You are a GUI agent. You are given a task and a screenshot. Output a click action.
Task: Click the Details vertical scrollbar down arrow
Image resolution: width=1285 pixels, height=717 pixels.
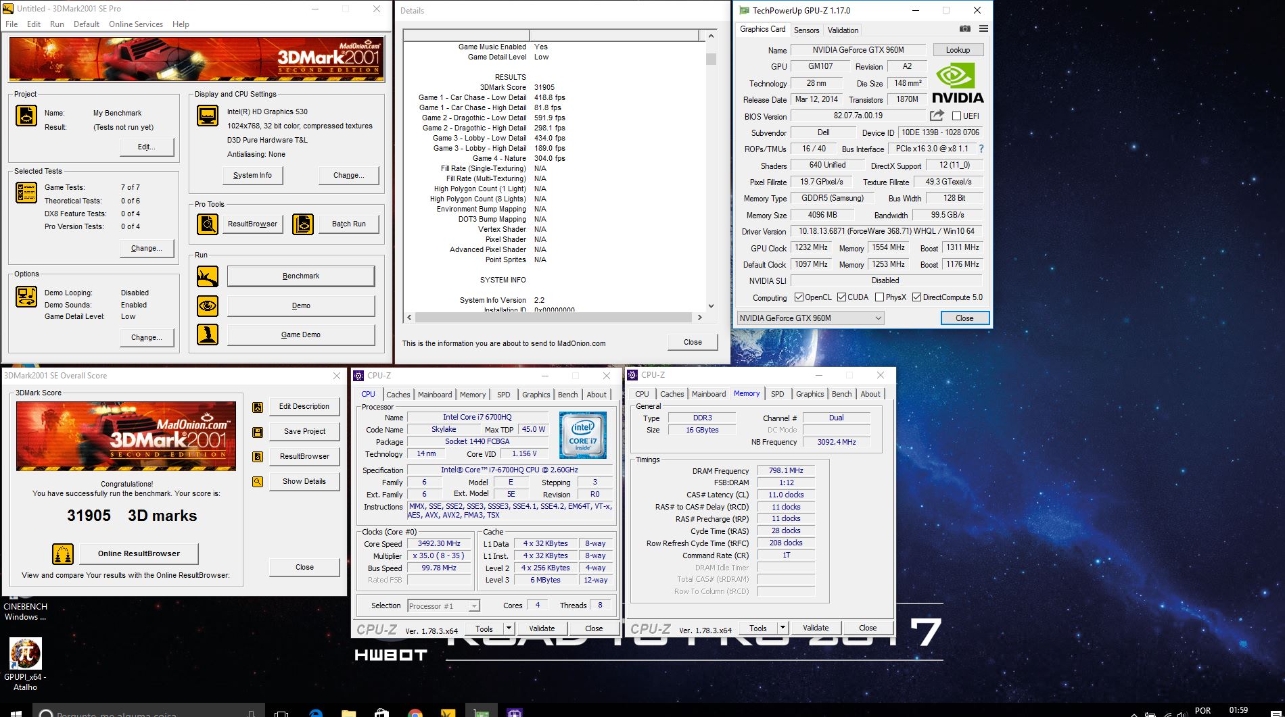(711, 305)
